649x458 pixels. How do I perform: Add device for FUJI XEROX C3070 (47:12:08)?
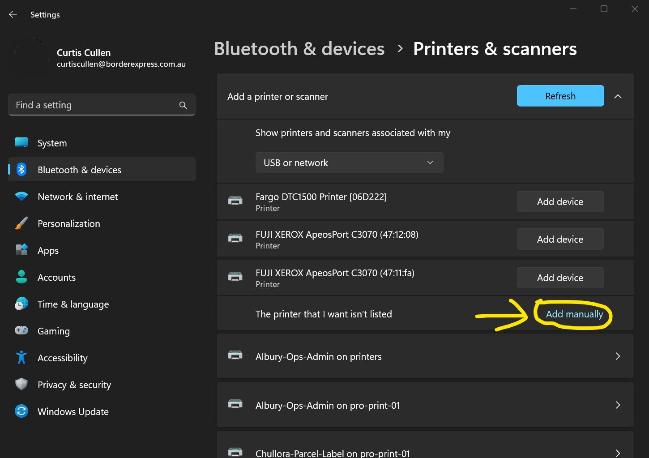coord(560,239)
